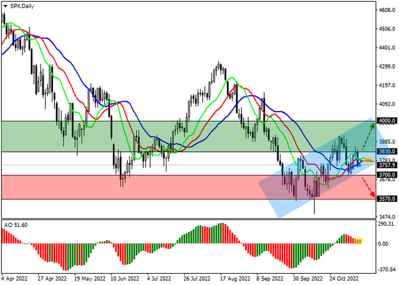Select the 4000.0 price level label
Screen dimensions: 399x285
(387, 120)
